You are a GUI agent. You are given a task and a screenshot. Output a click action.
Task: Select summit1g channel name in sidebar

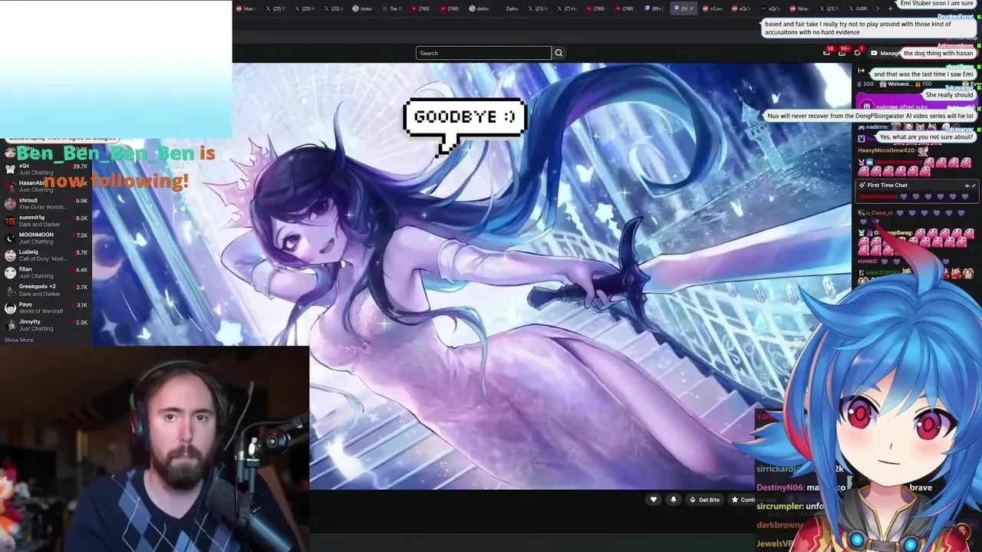click(31, 218)
